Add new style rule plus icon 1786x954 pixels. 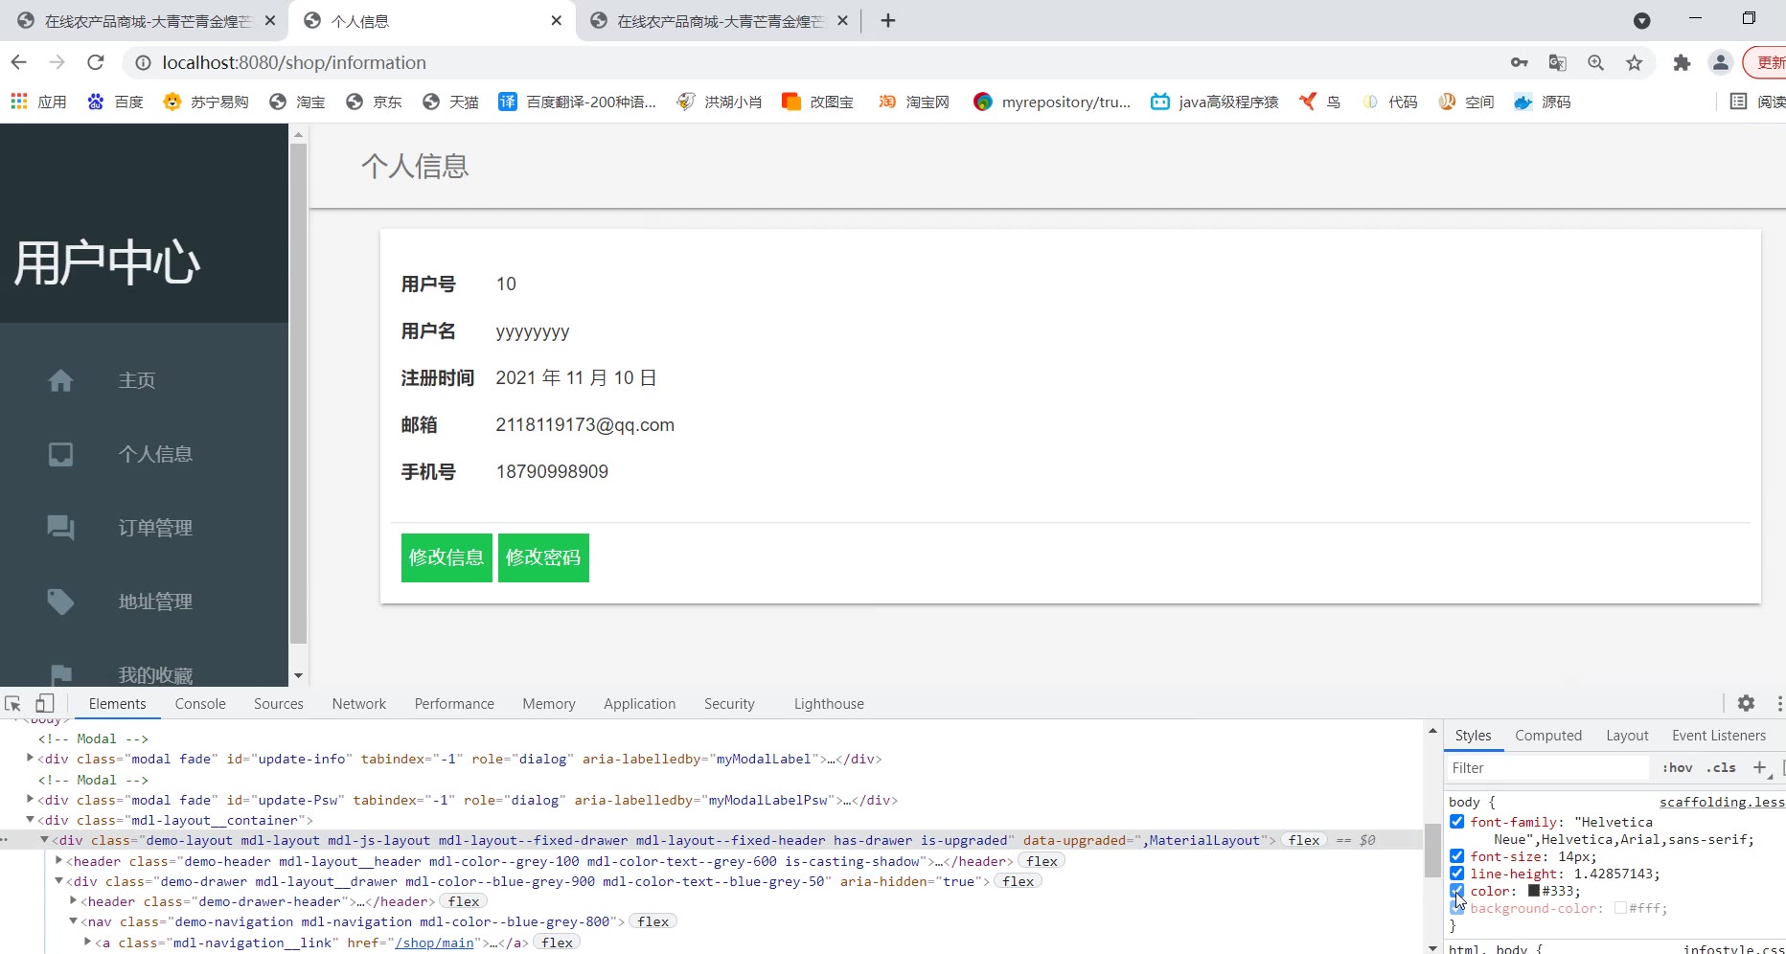coord(1760,767)
